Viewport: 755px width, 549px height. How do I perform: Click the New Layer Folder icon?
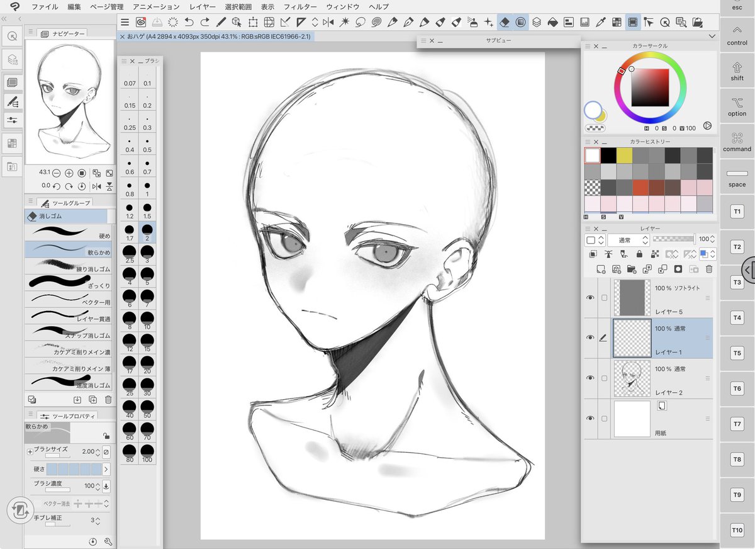[632, 269]
